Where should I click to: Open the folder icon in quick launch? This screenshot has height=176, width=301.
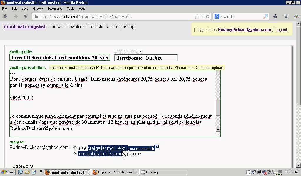[x=27, y=172]
